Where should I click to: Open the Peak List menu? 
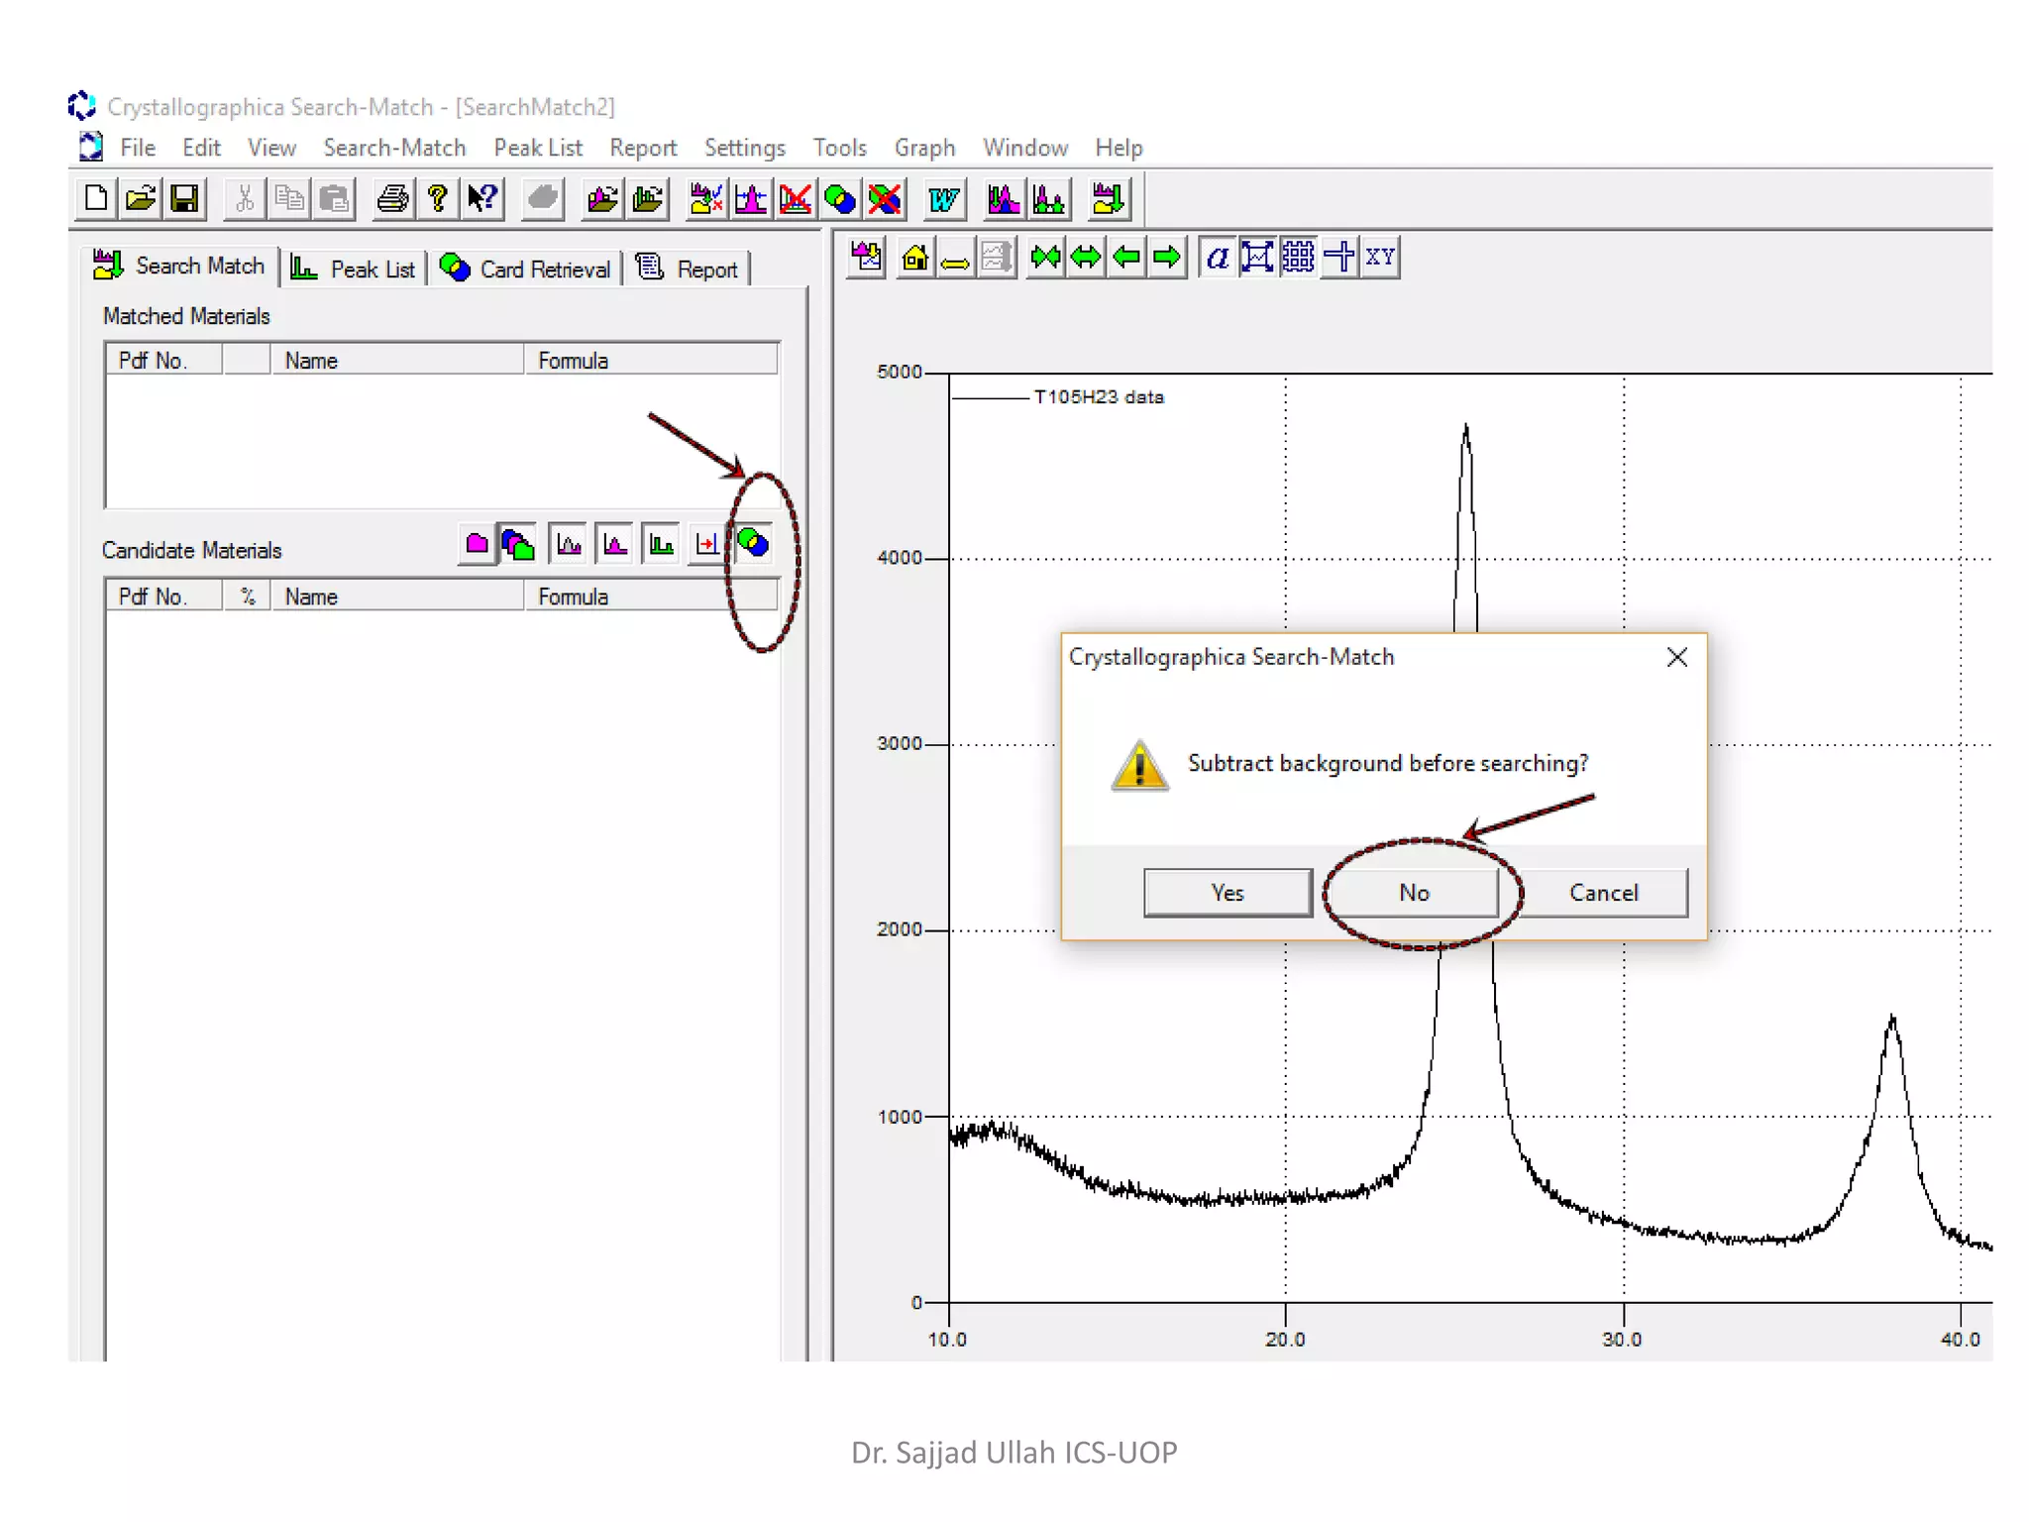click(538, 148)
